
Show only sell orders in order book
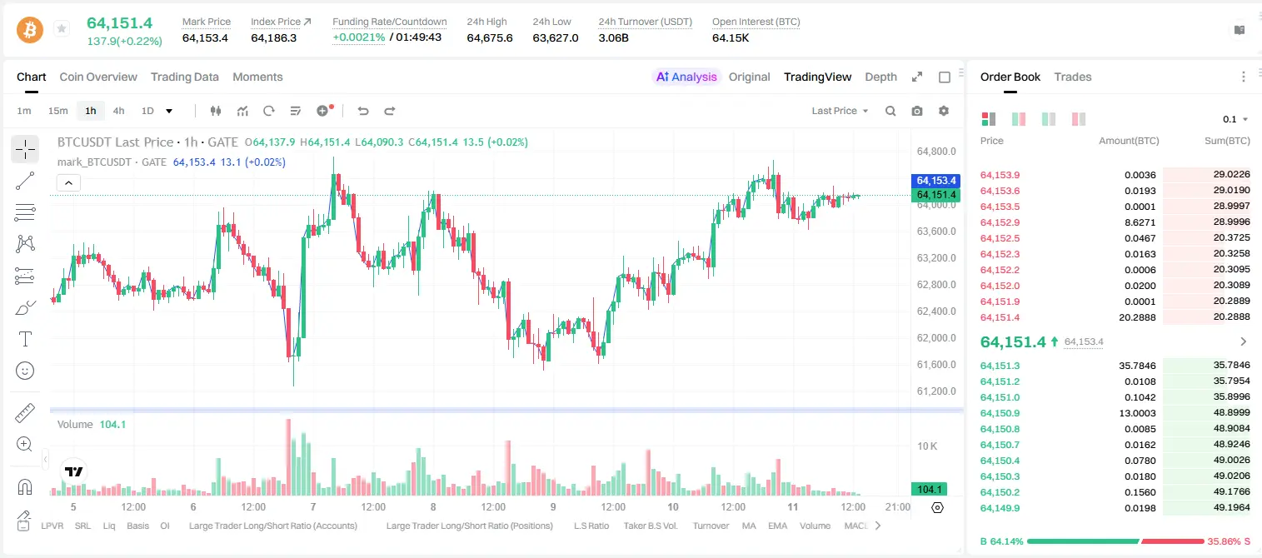click(x=1078, y=119)
